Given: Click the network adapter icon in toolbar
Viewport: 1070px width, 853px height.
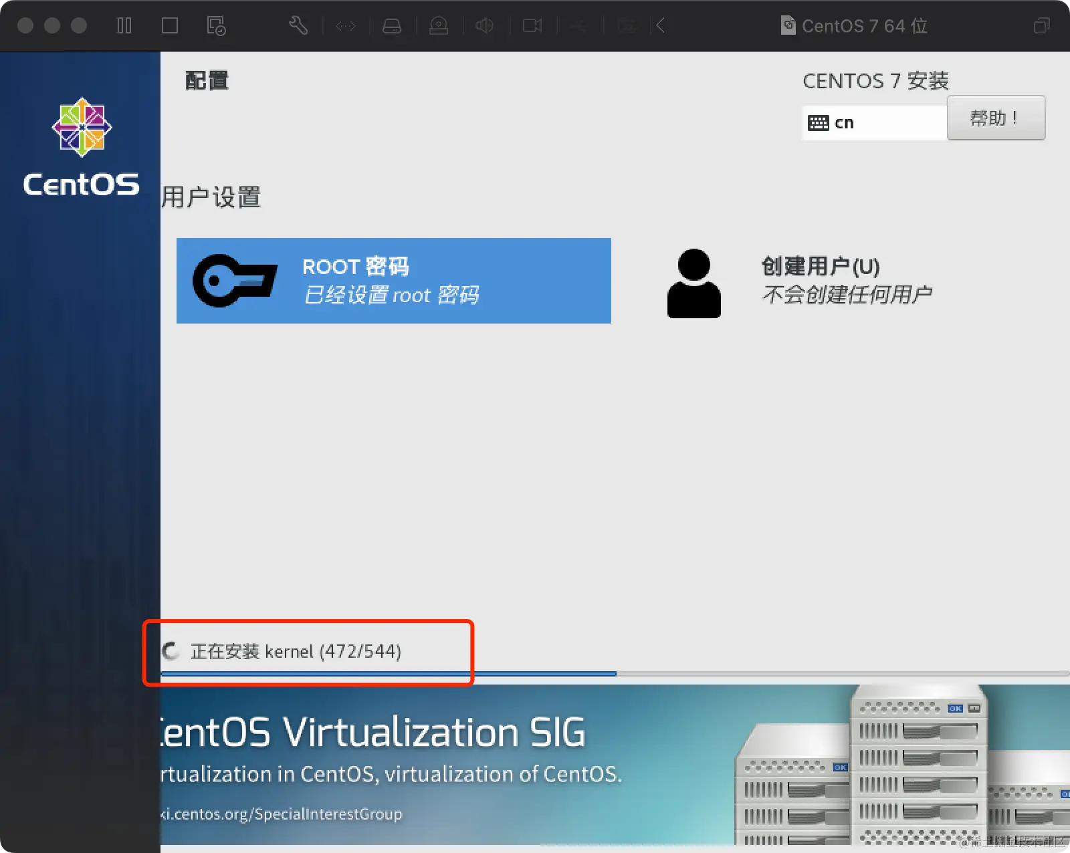Looking at the screenshot, I should coord(346,25).
